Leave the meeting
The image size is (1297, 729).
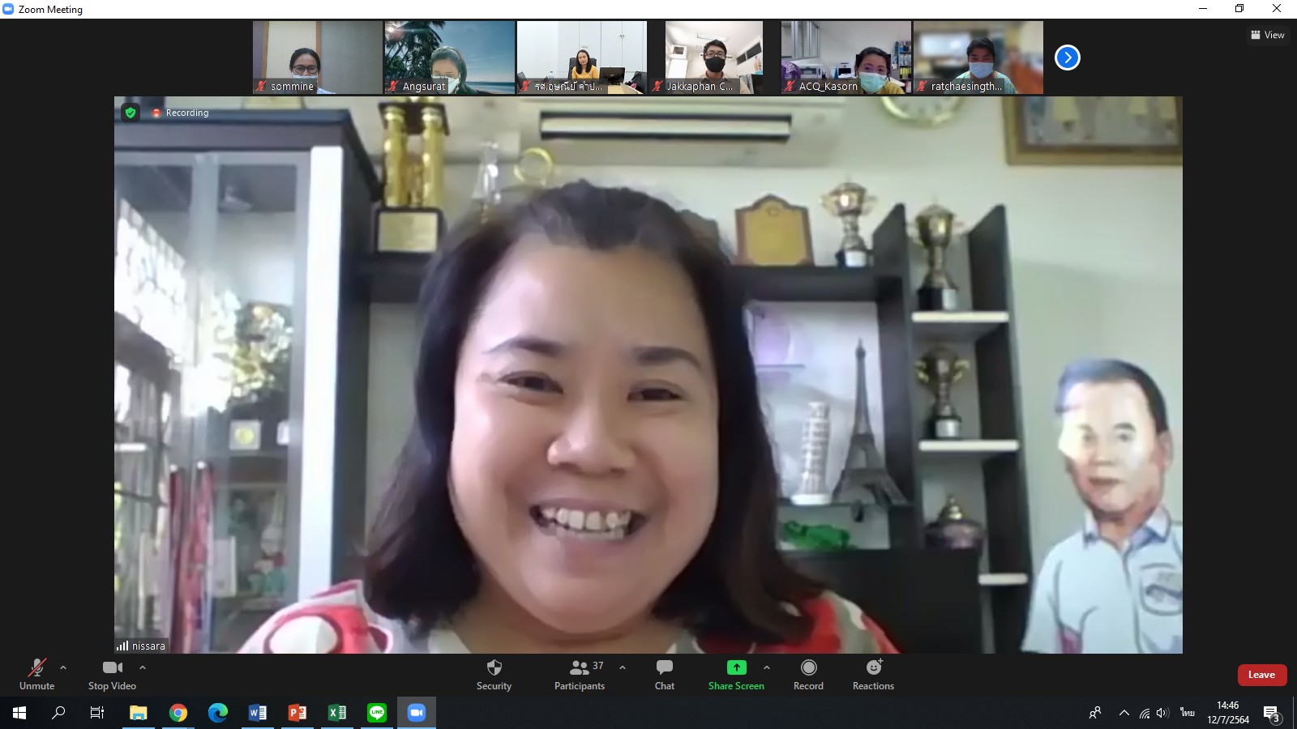click(1261, 675)
